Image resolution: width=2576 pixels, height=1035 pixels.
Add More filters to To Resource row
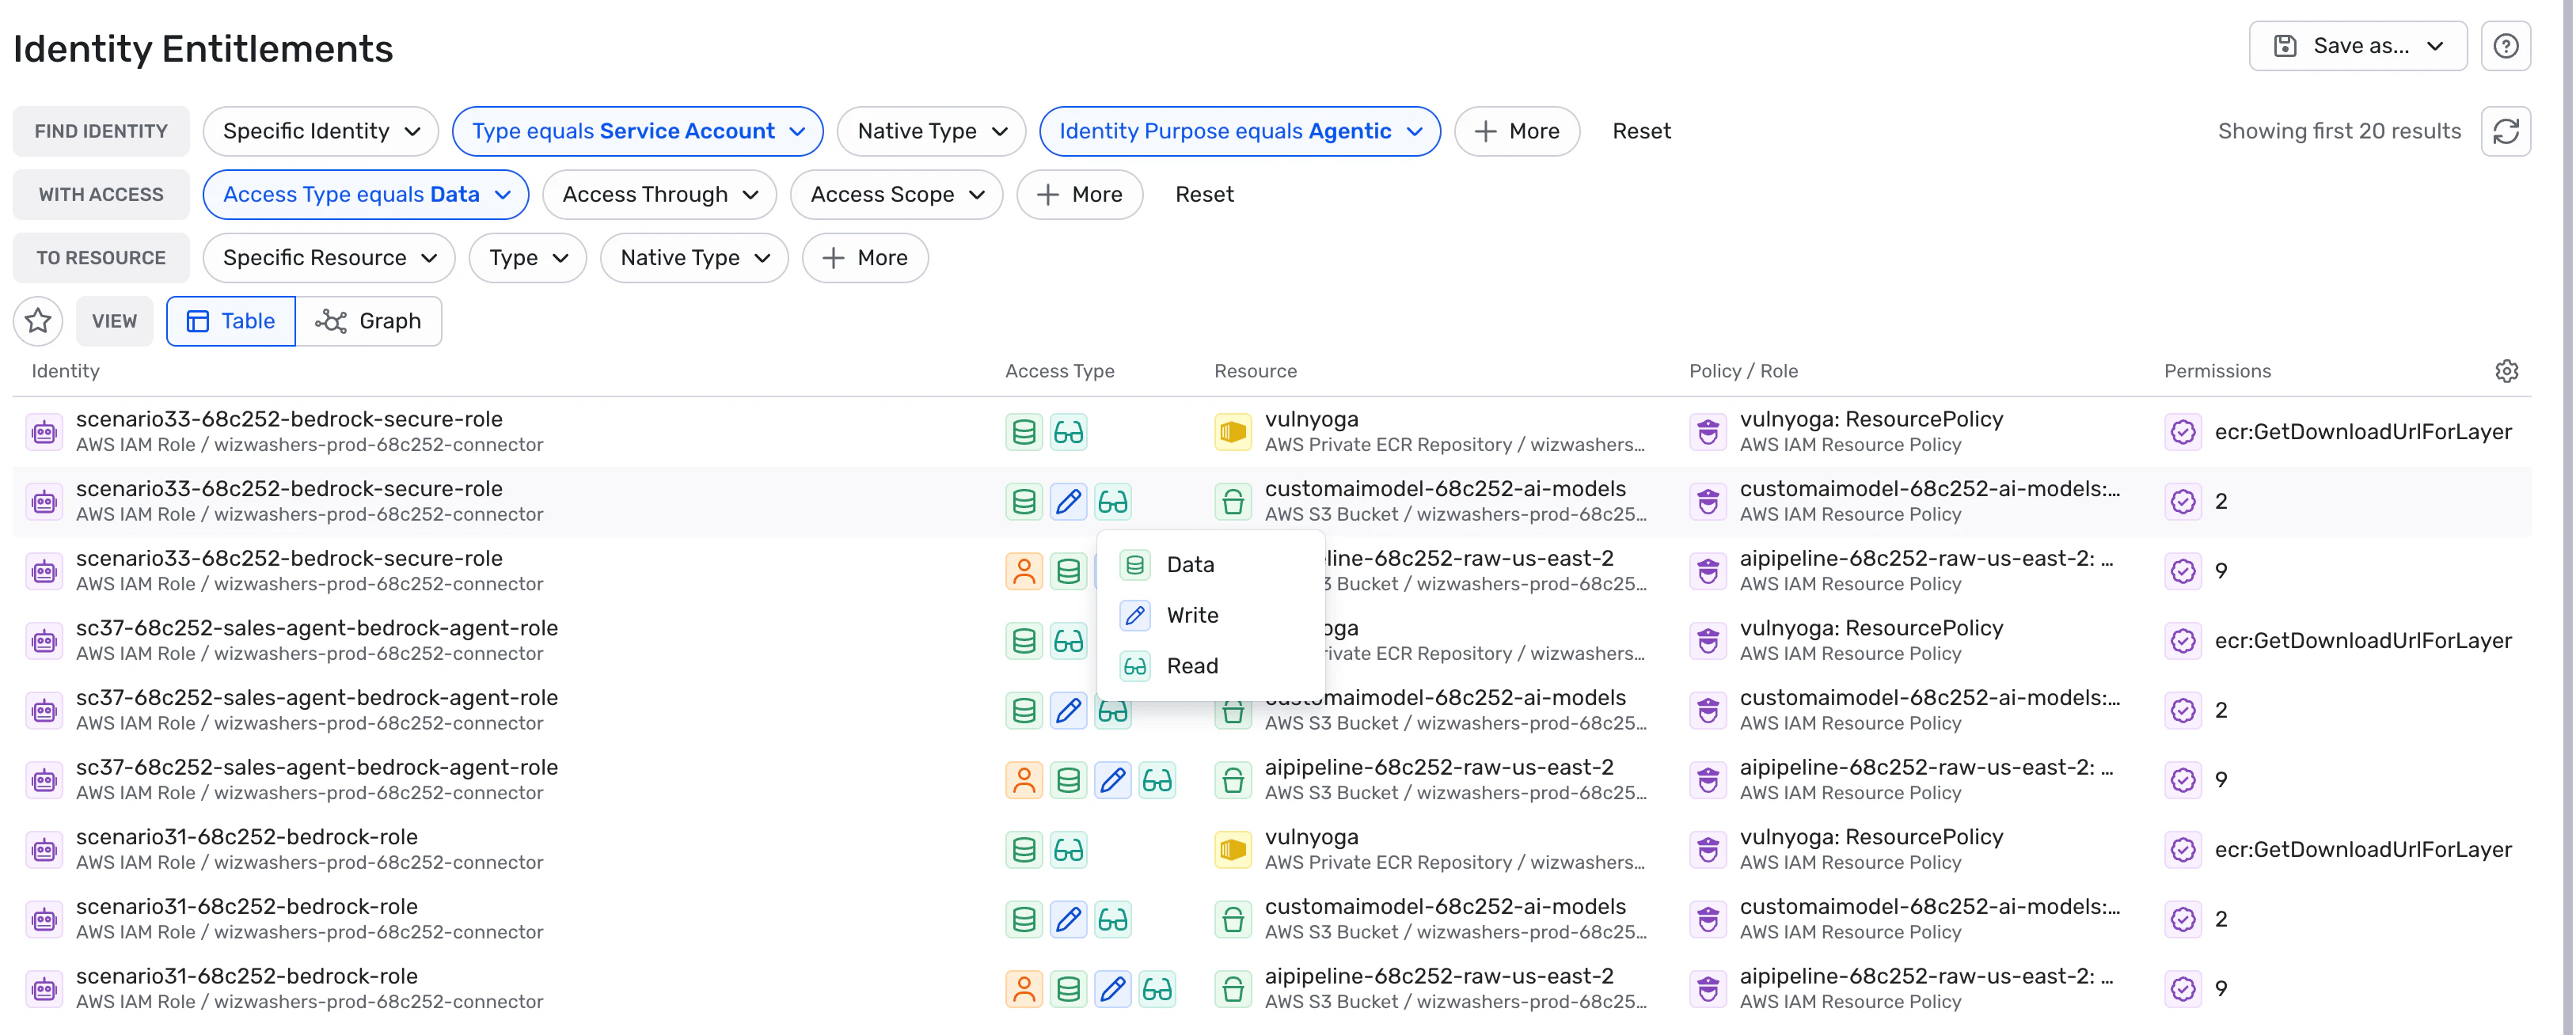(864, 258)
